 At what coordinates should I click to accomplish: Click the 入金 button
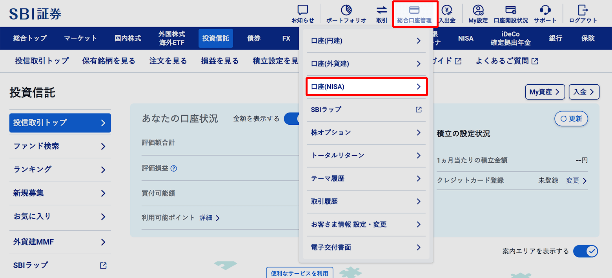[584, 92]
